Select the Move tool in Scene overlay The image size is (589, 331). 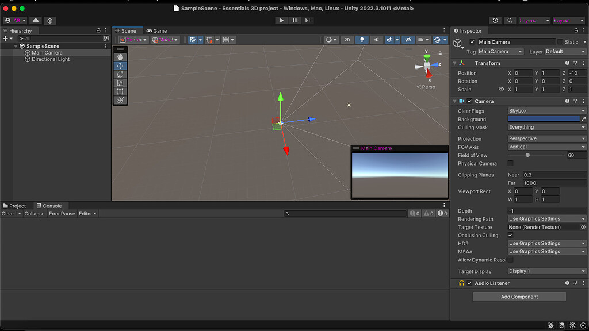pyautogui.click(x=121, y=66)
